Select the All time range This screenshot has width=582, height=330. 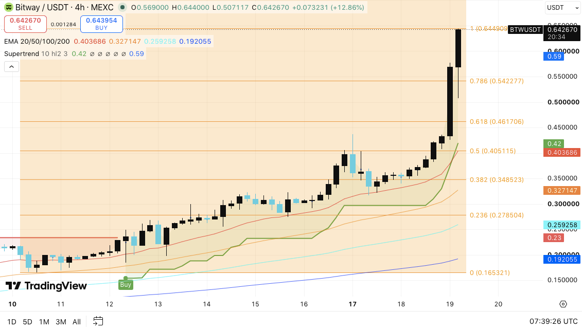pyautogui.click(x=77, y=322)
